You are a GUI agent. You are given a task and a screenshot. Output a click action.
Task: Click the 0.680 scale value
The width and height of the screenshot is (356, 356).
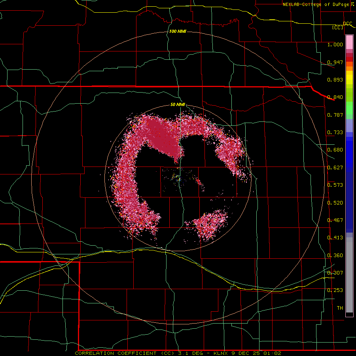(x=335, y=150)
